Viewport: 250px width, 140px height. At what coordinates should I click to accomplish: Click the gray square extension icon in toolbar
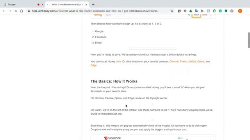[x=208, y=11]
